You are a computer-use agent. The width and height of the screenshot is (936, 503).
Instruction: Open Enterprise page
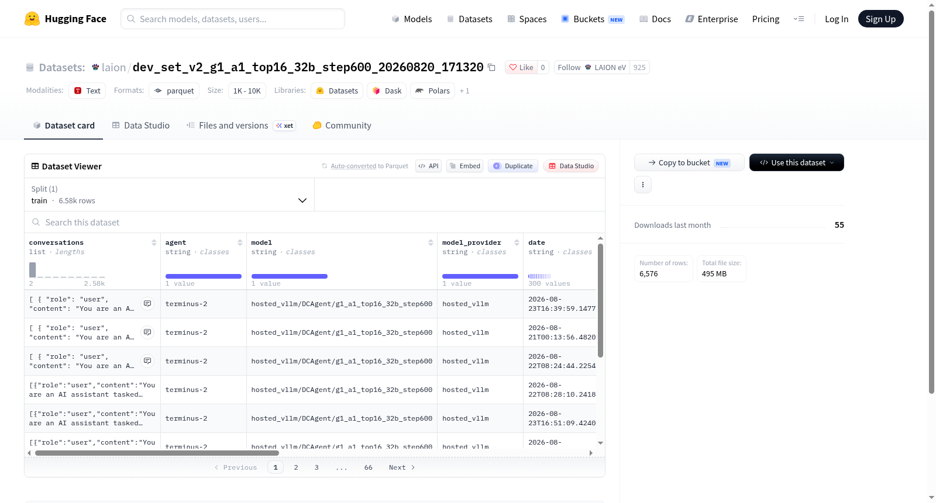pyautogui.click(x=712, y=19)
